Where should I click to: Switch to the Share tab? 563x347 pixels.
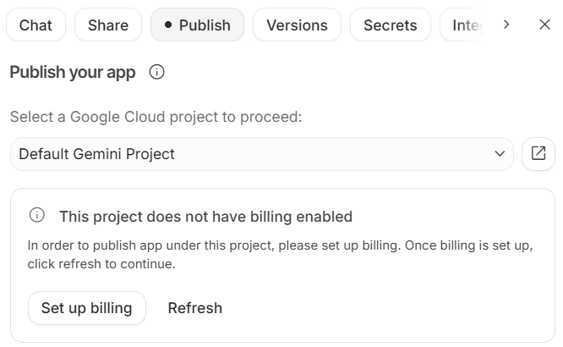click(x=108, y=25)
